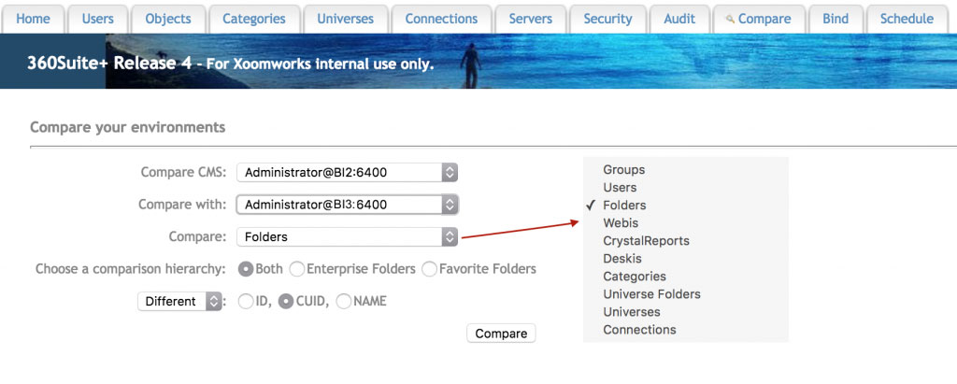Click the Compare button
Screen dimensions: 957x384
click(x=501, y=334)
